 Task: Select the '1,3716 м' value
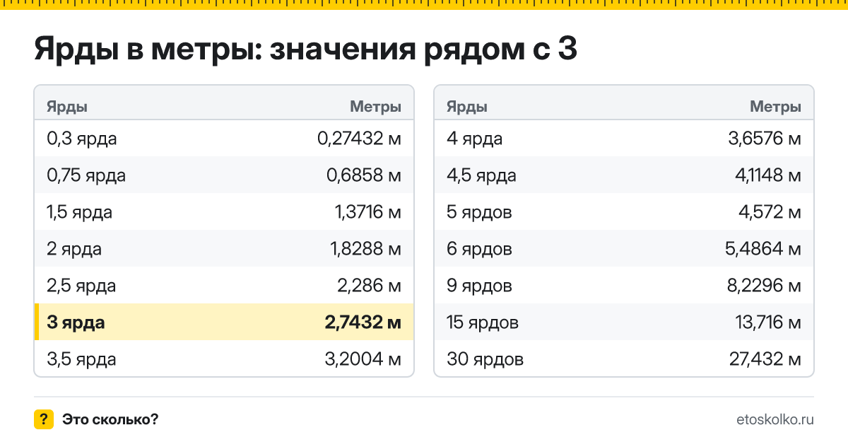coord(368,212)
